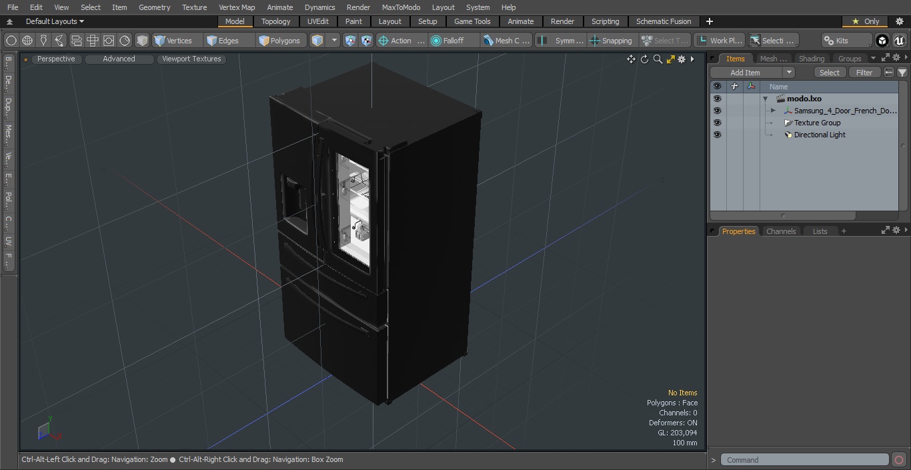
Task: Open the Vertex Map menu
Action: tap(237, 7)
